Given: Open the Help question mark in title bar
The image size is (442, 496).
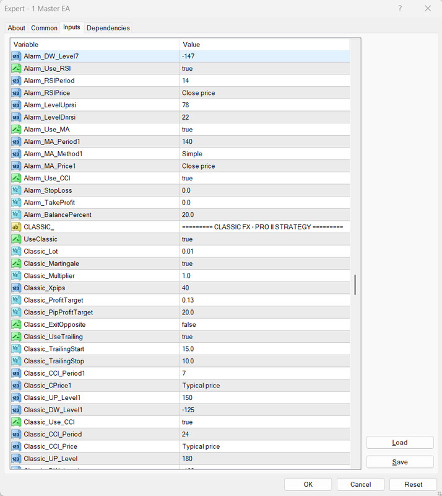Looking at the screenshot, I should (400, 9).
